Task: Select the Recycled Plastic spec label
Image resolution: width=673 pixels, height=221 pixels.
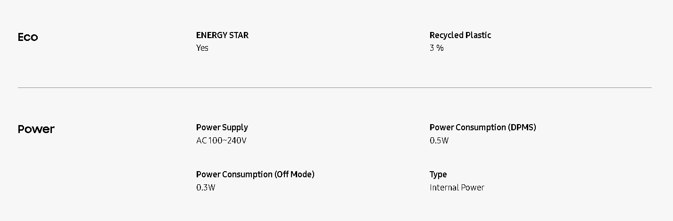Action: coord(460,35)
